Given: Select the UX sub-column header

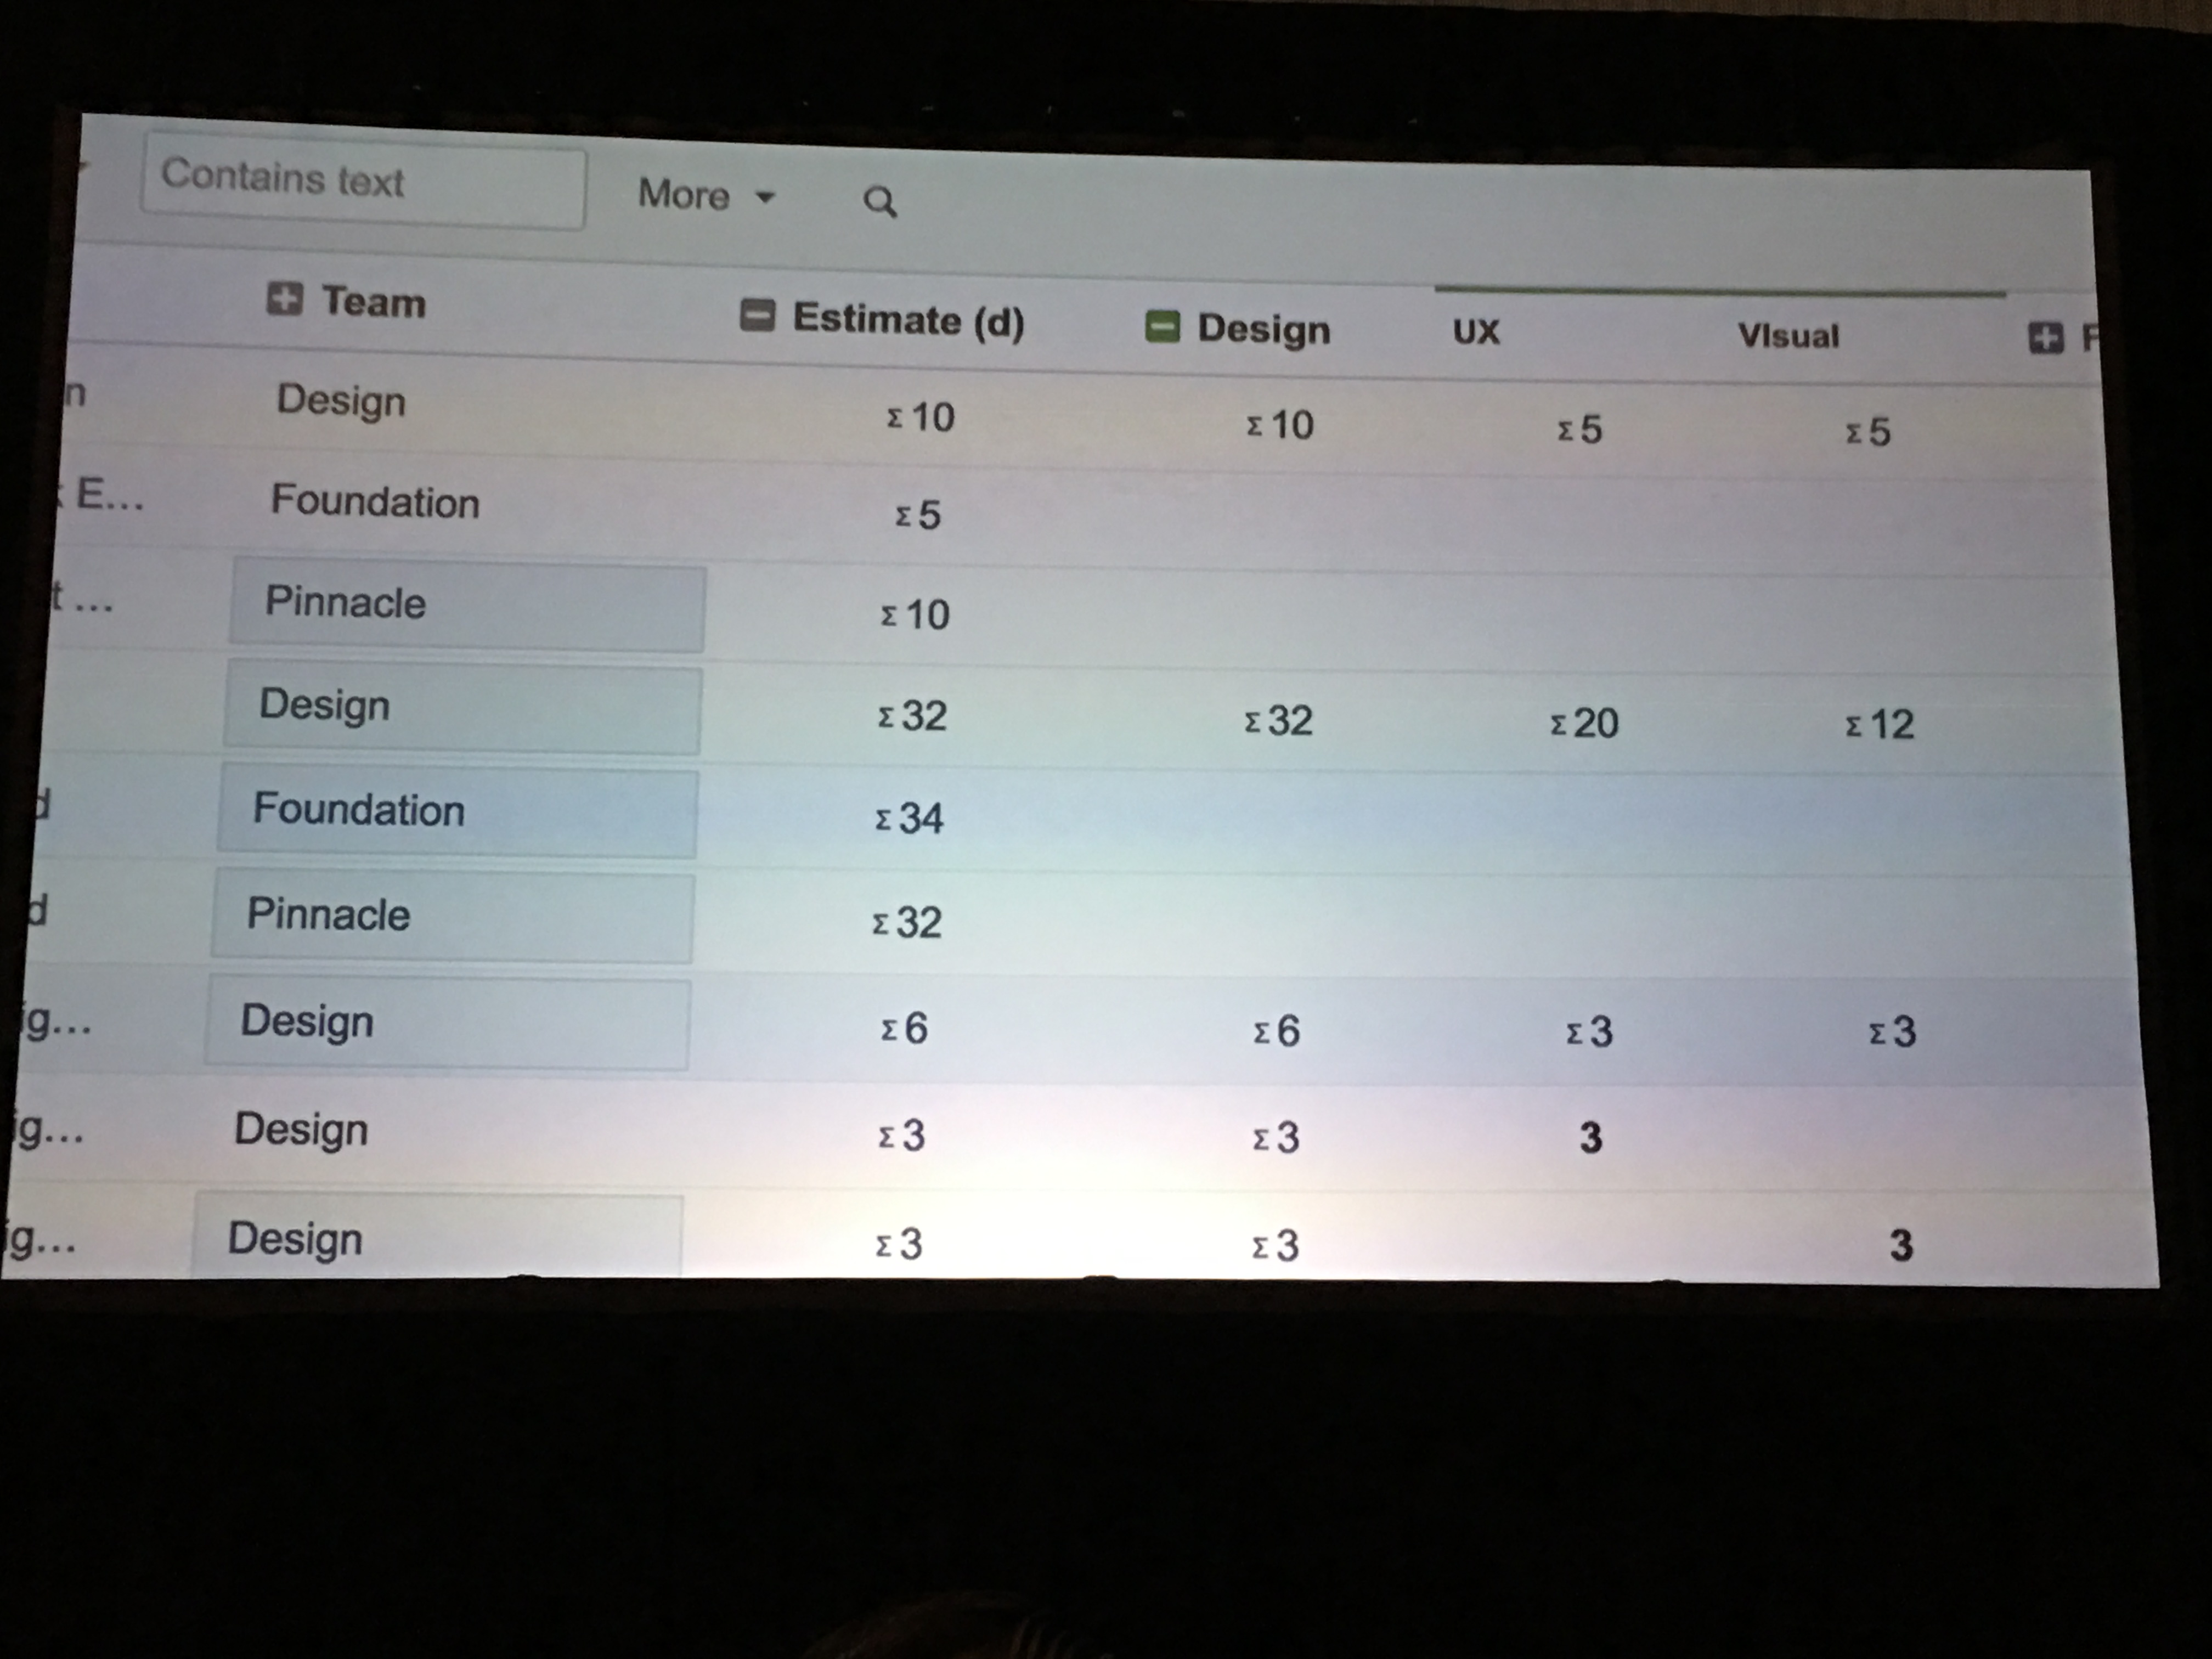Looking at the screenshot, I should [x=1476, y=332].
